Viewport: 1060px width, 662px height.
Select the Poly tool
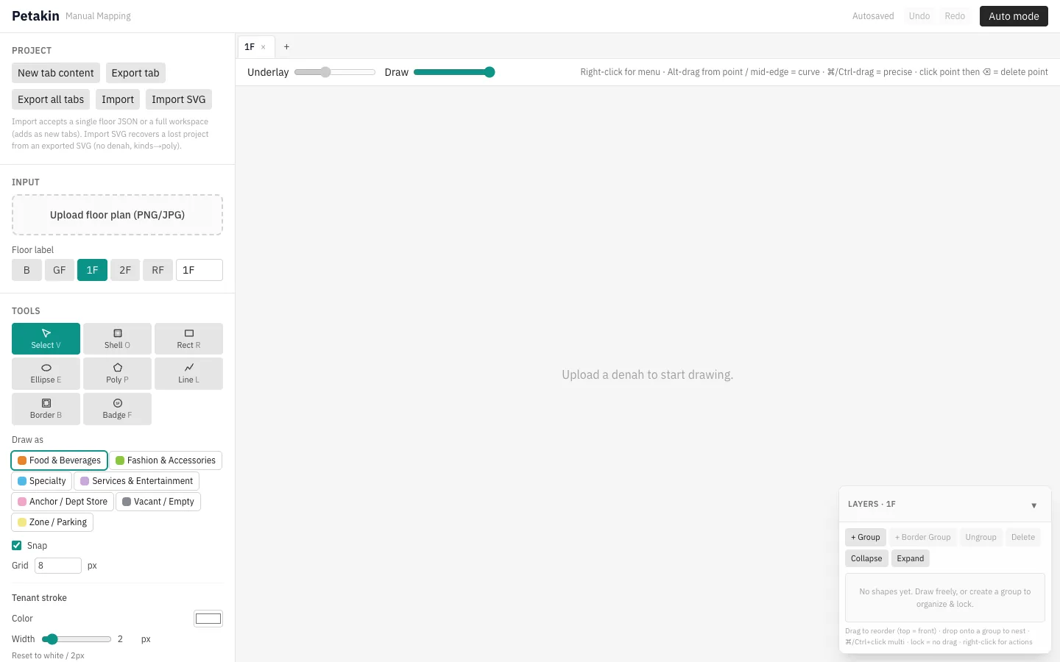coord(117,374)
